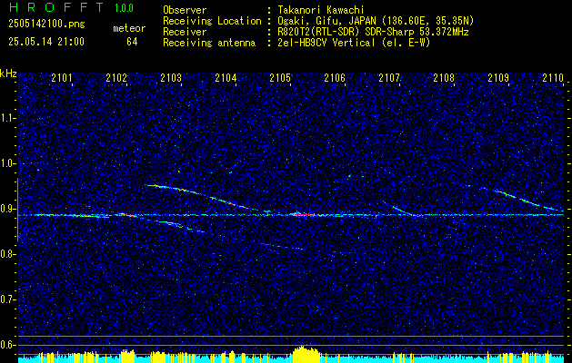Click the 2103 time marker
This screenshot has height=363, width=572.
(x=171, y=77)
